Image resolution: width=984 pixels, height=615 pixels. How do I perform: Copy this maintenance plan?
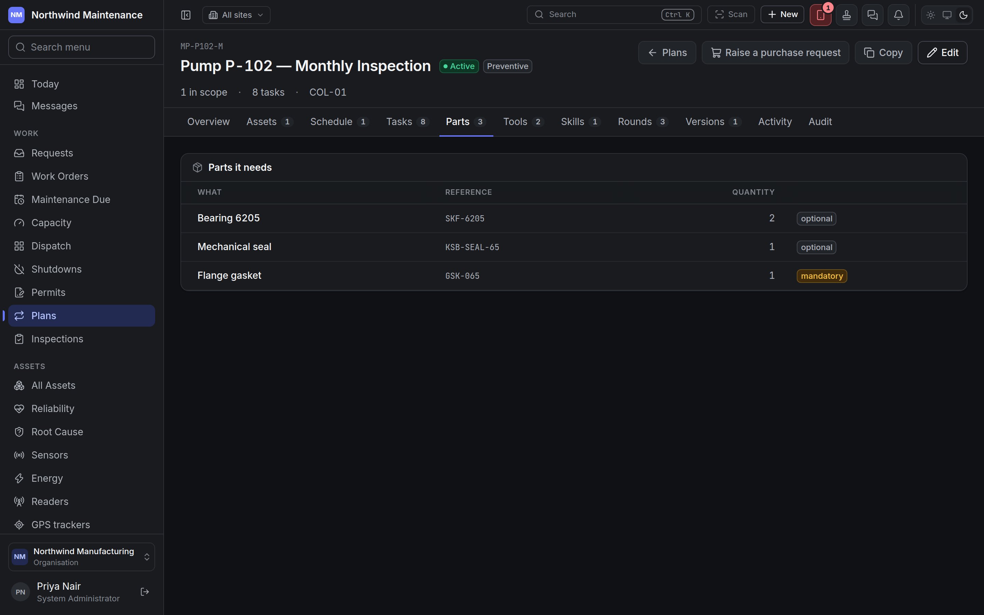[x=883, y=53]
